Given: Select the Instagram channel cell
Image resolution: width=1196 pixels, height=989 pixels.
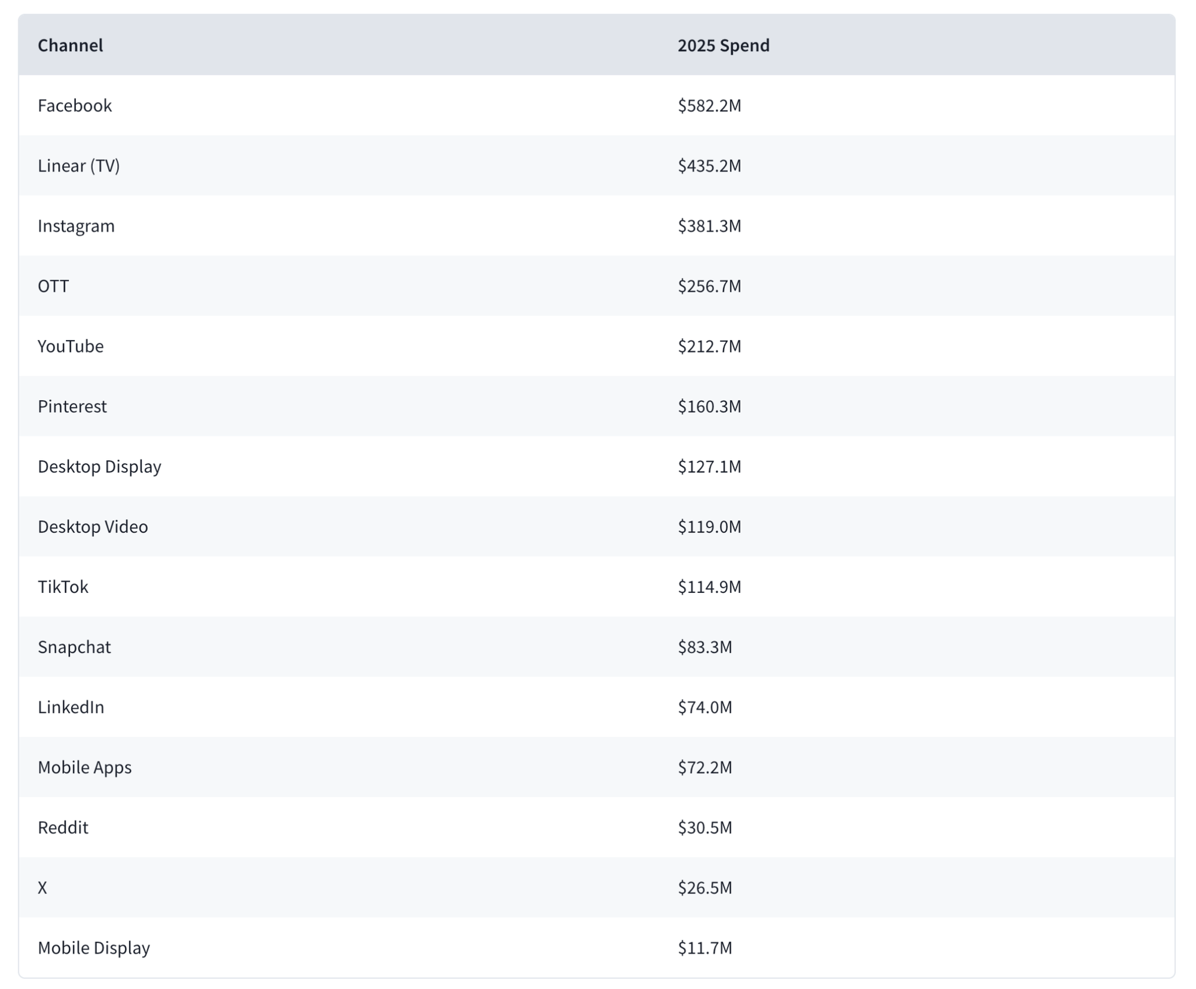Looking at the screenshot, I should coord(76,226).
